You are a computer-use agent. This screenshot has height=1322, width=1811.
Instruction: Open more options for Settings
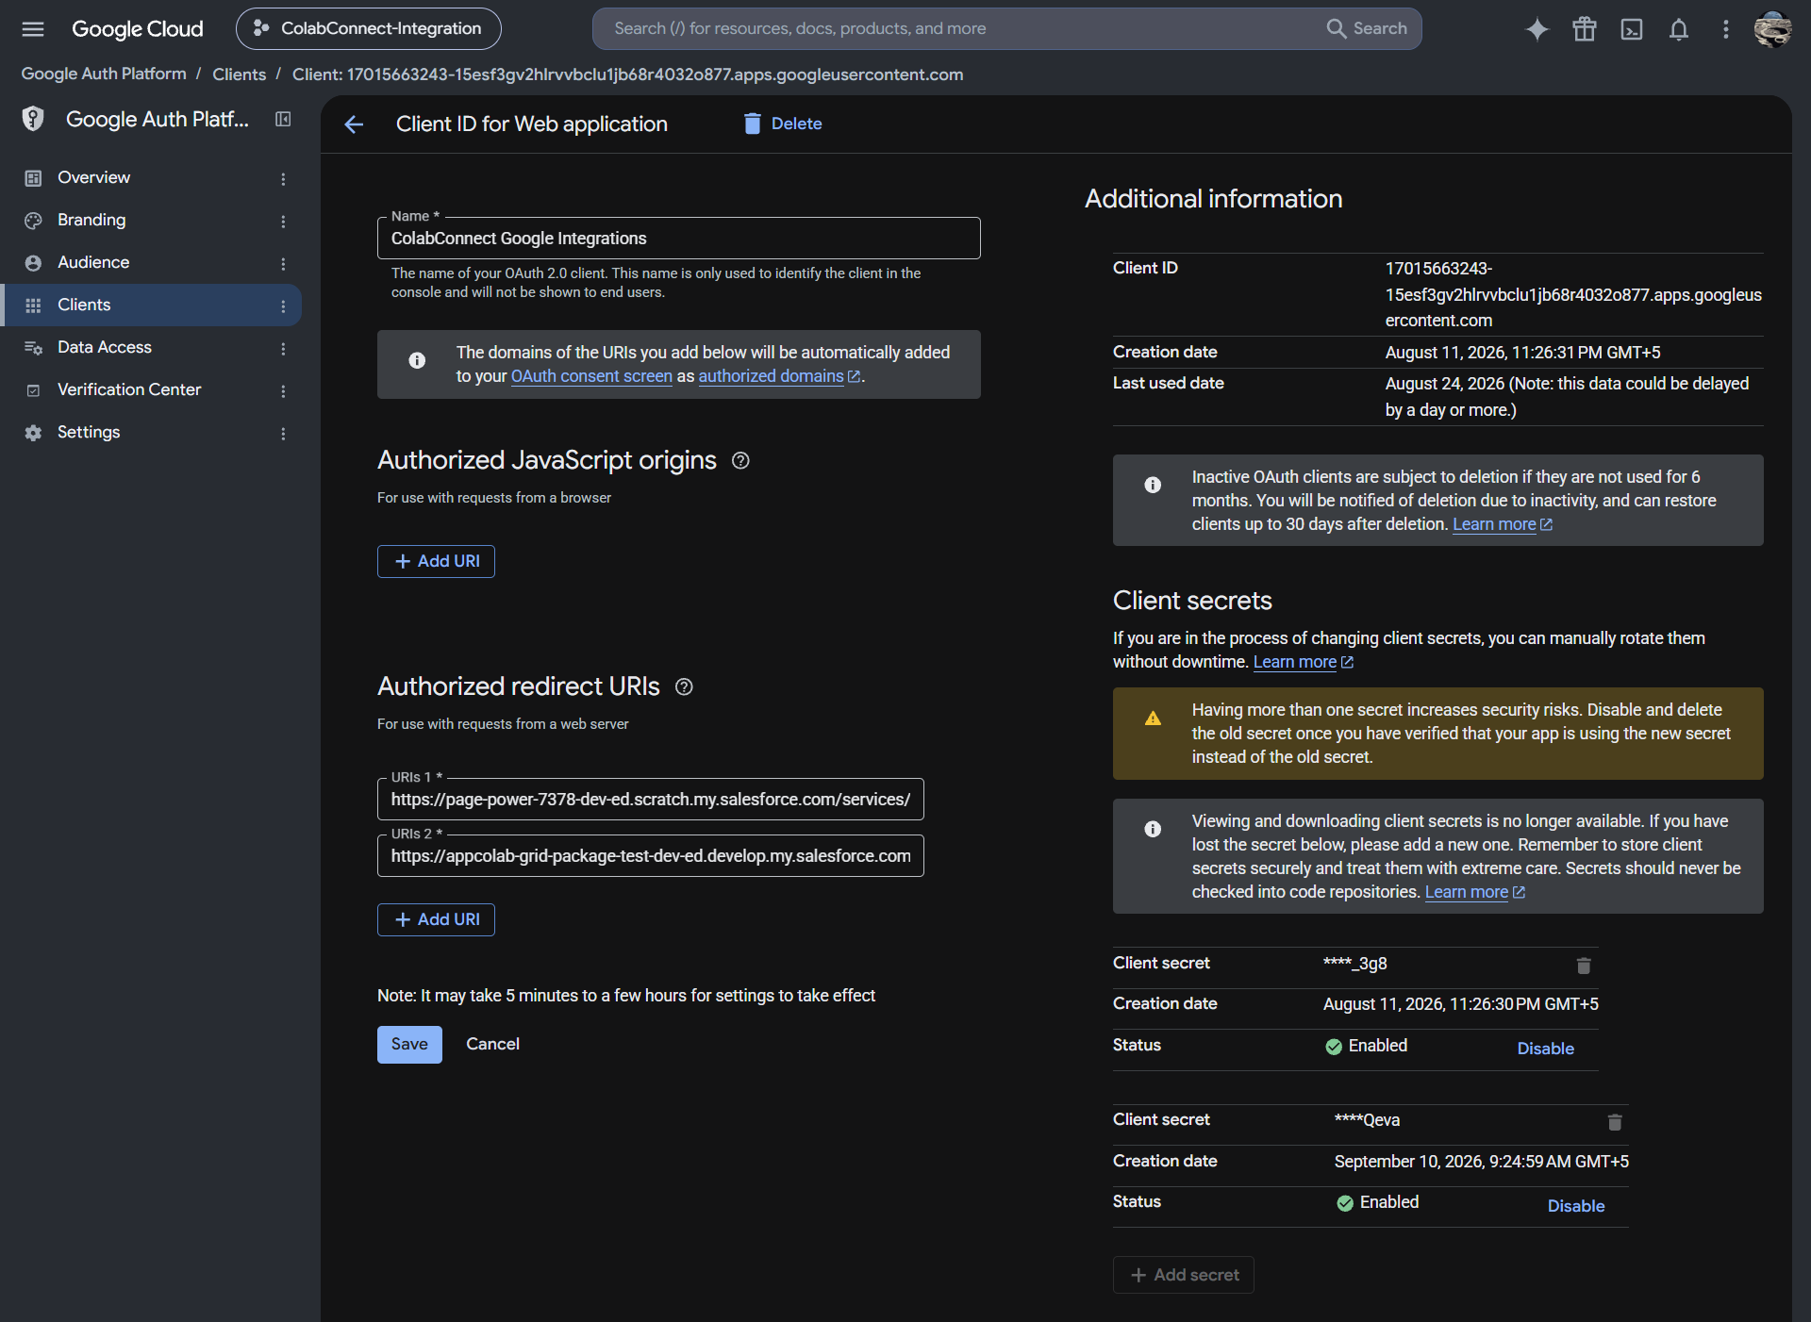coord(283,433)
